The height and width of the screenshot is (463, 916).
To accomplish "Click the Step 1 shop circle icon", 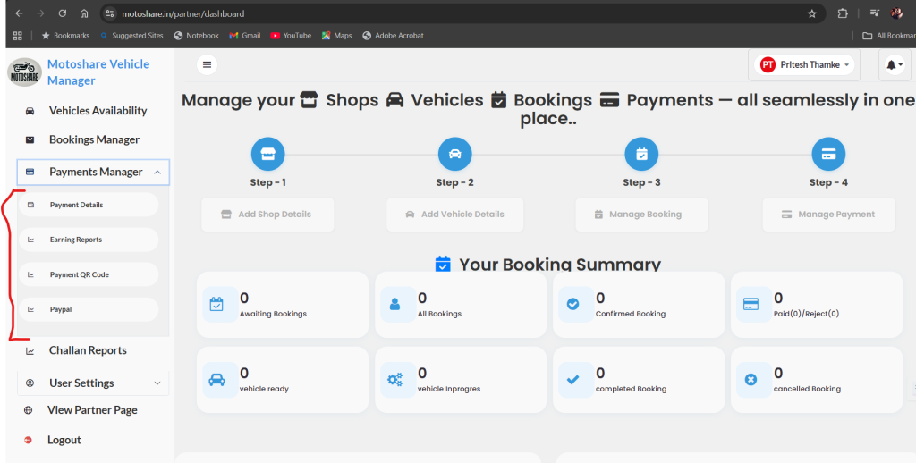I will [268, 154].
